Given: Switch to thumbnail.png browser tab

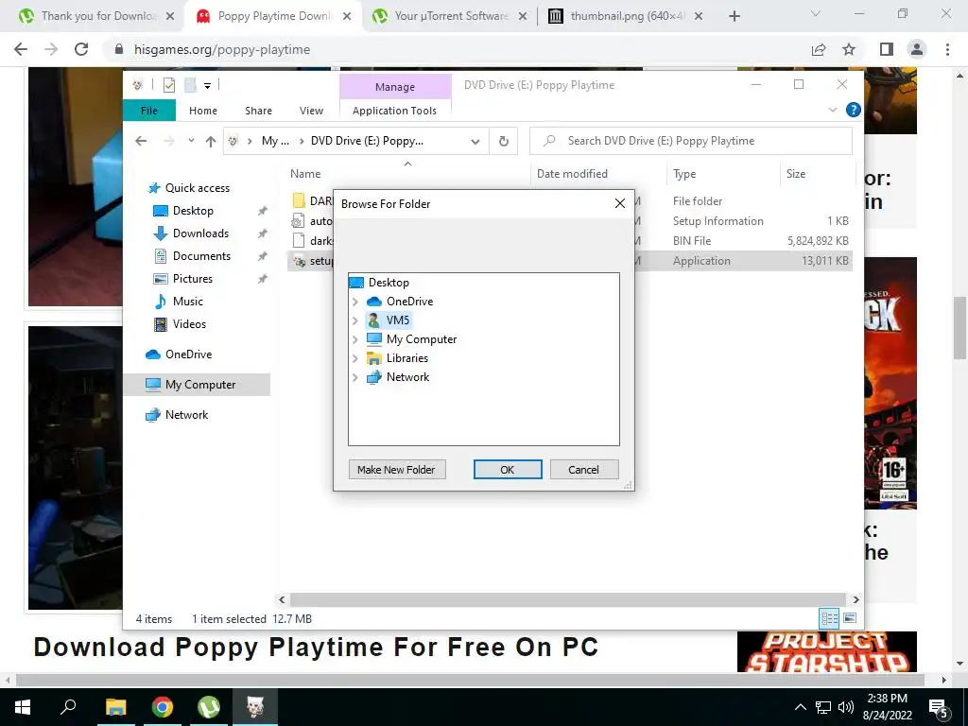Looking at the screenshot, I should coord(625,16).
